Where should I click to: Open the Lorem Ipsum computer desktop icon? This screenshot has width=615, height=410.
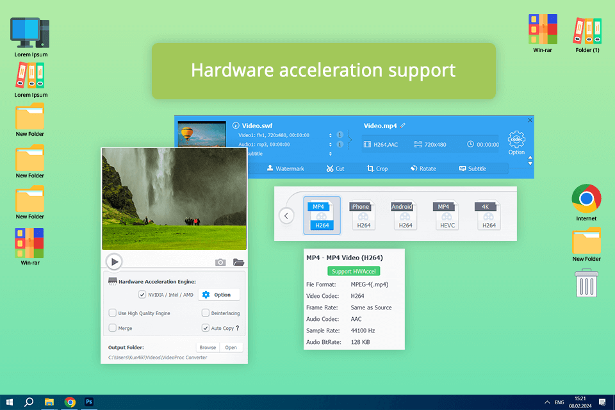coord(31,37)
